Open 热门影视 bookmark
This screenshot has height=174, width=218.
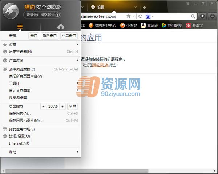[x=172, y=25]
